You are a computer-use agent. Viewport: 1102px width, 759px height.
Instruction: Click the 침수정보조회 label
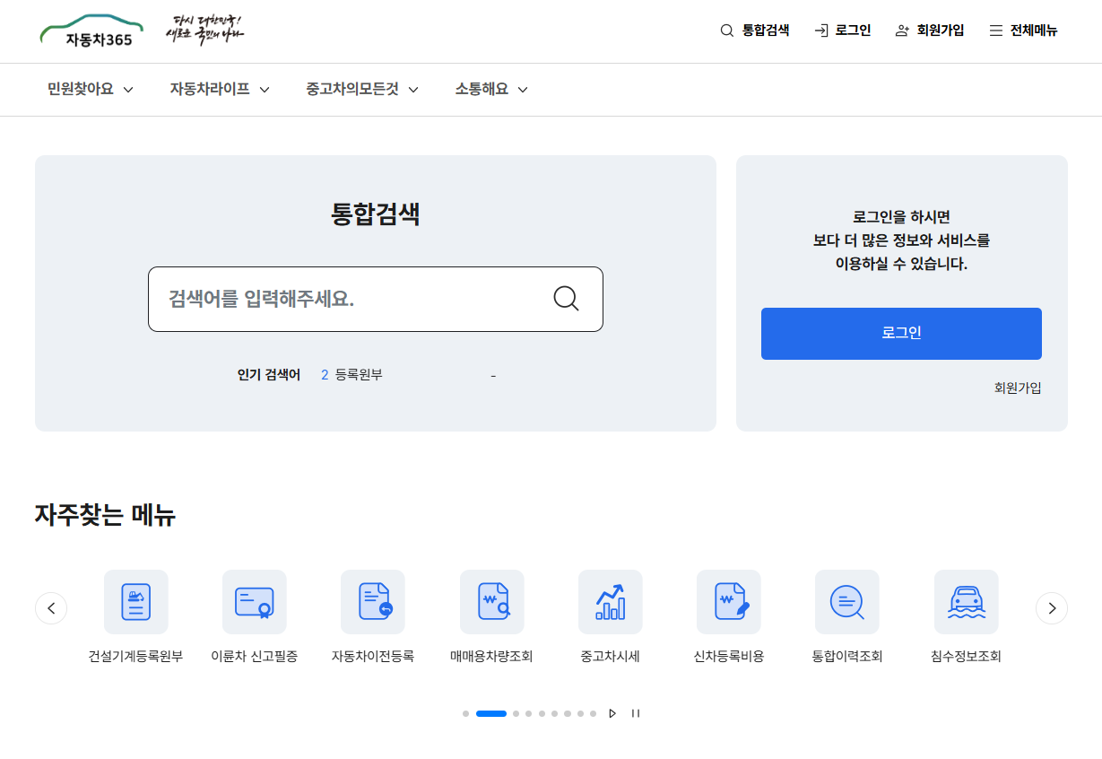[x=966, y=657]
